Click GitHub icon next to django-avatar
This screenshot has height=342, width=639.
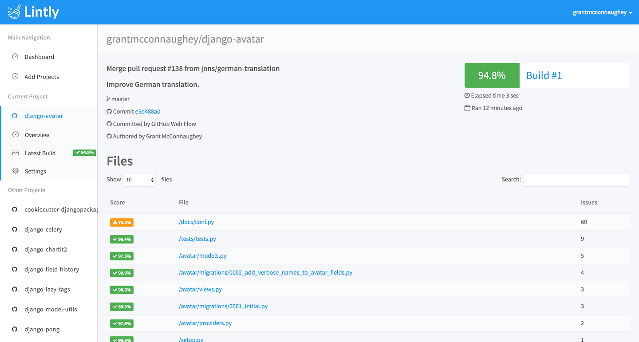click(x=15, y=116)
